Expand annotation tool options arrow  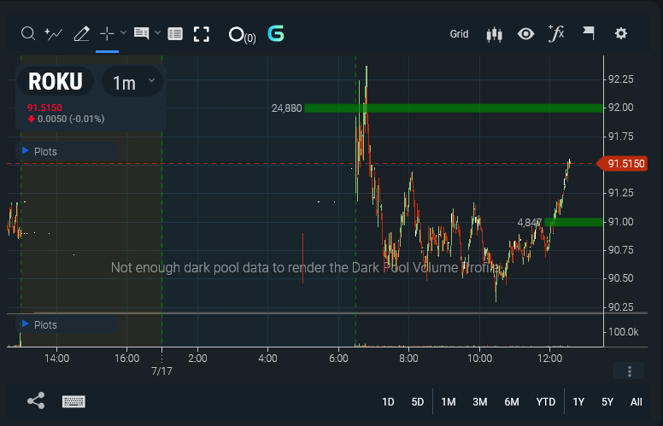click(157, 32)
